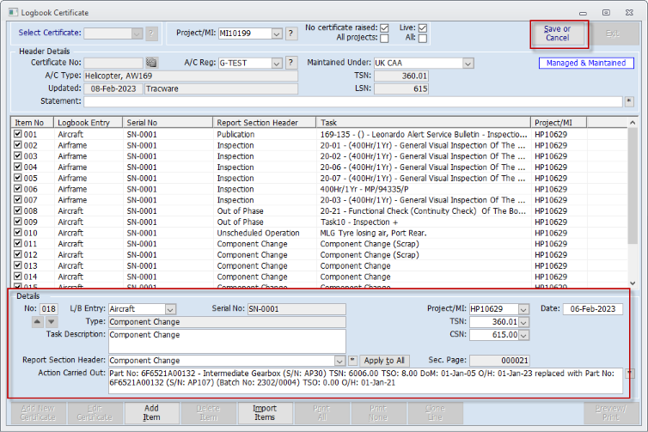Toggle the No certificate raised checkbox
648x432 pixels.
384,28
